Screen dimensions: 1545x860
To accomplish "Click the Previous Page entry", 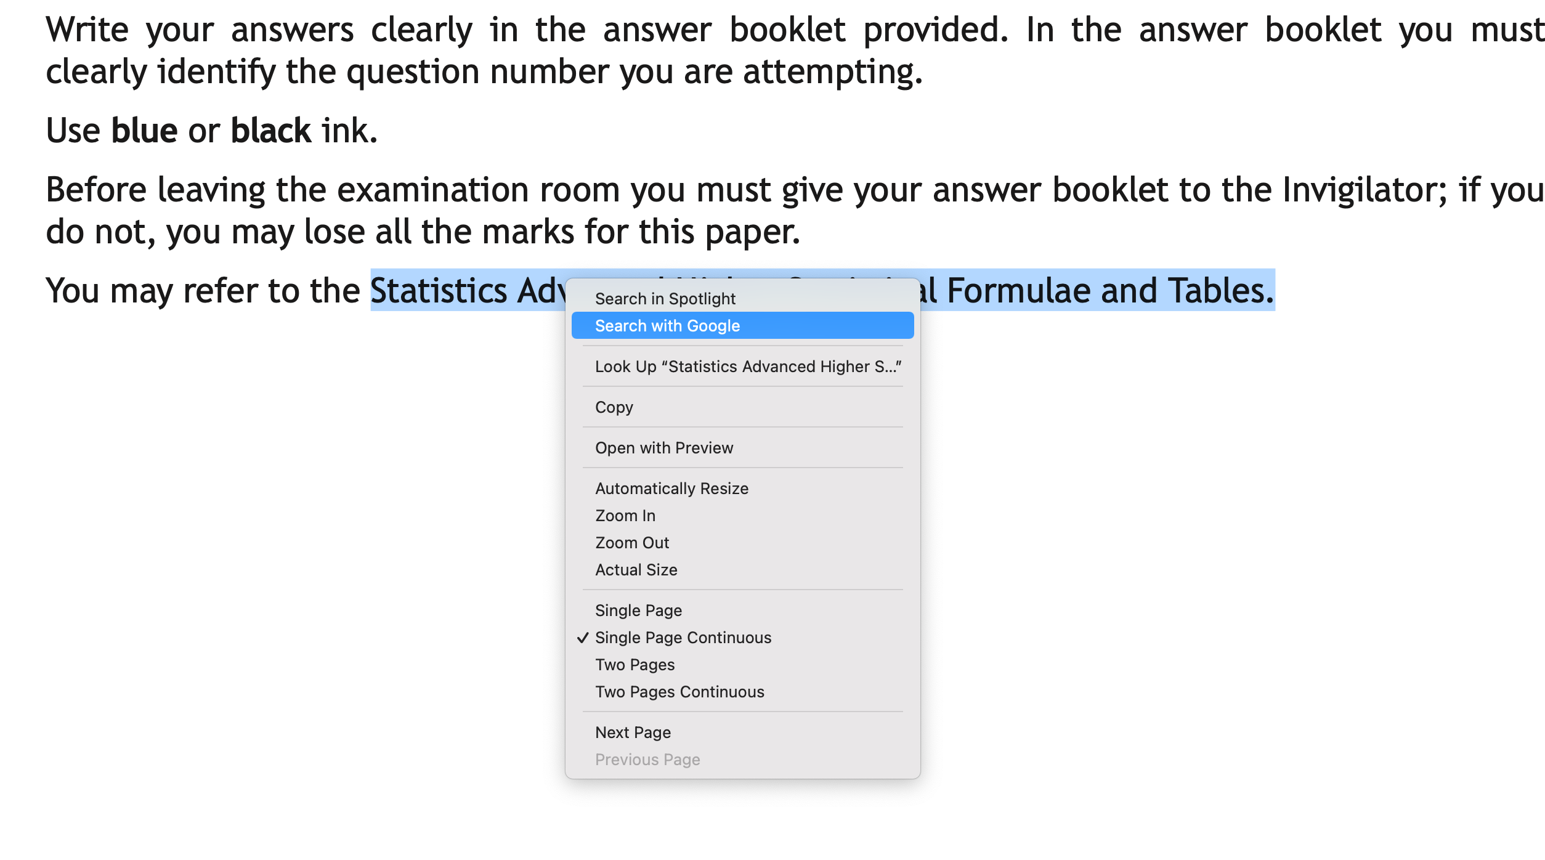I will tap(647, 760).
